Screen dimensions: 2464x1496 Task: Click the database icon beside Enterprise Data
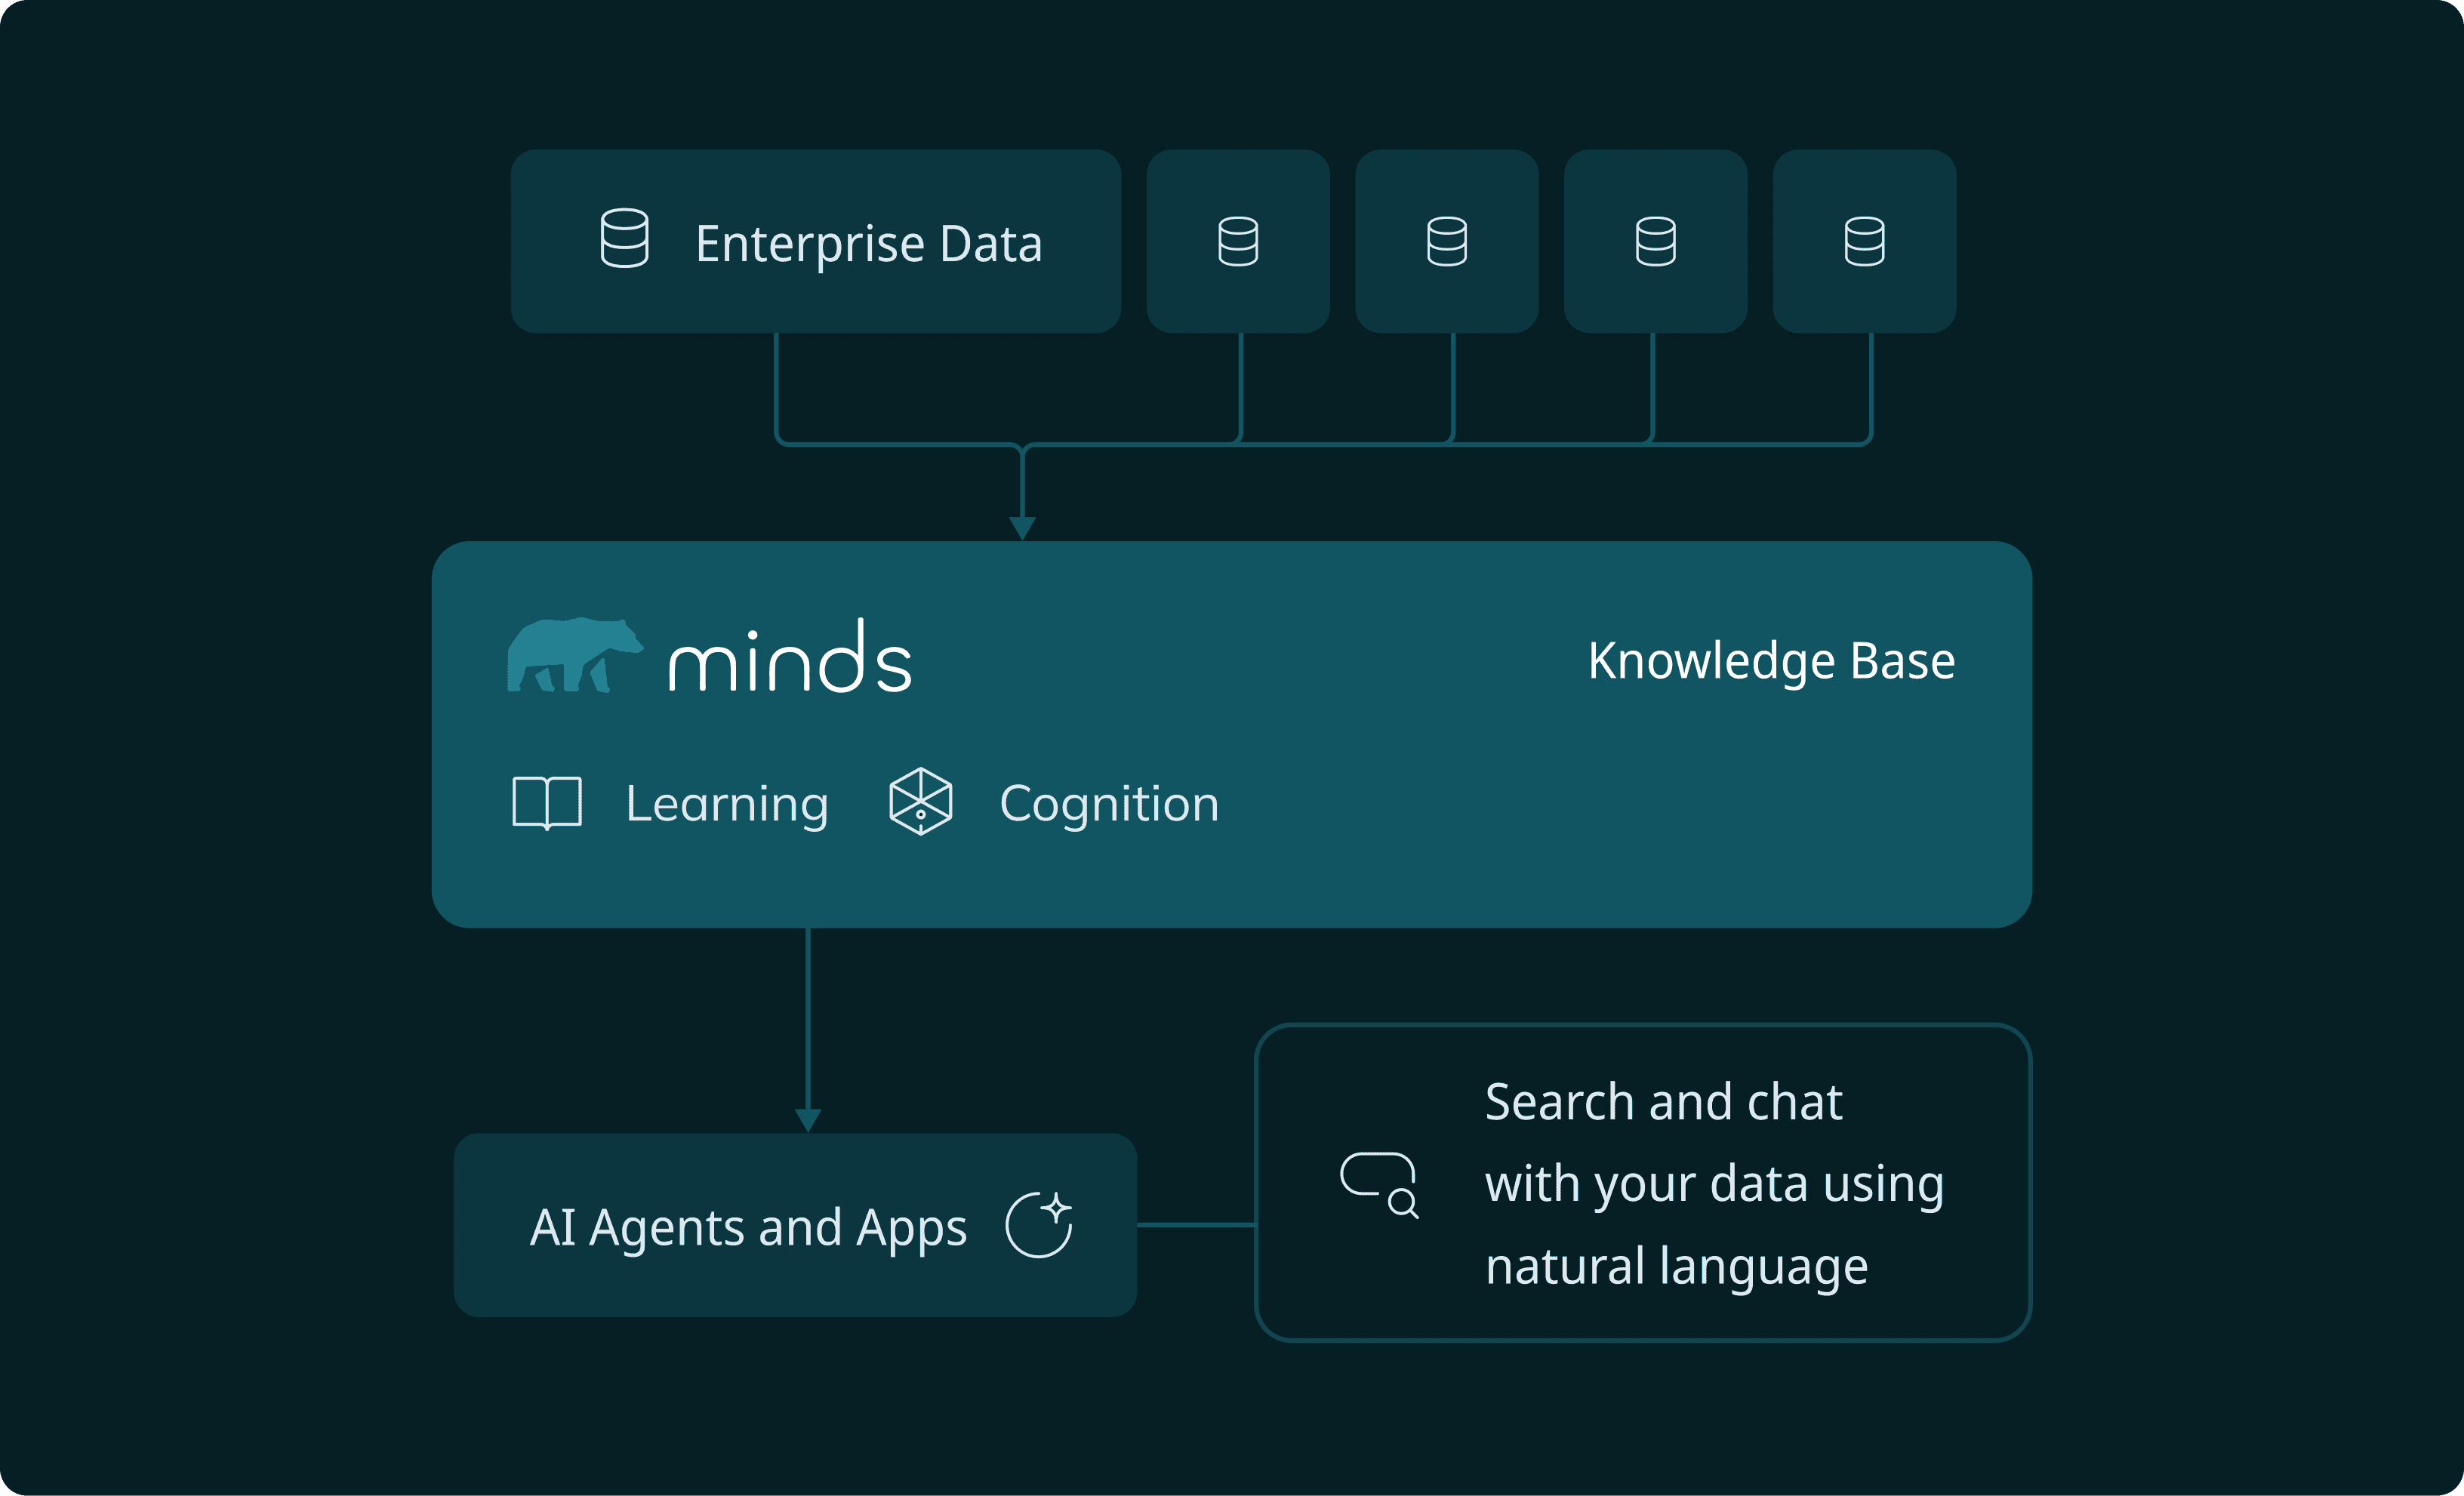pos(624,238)
